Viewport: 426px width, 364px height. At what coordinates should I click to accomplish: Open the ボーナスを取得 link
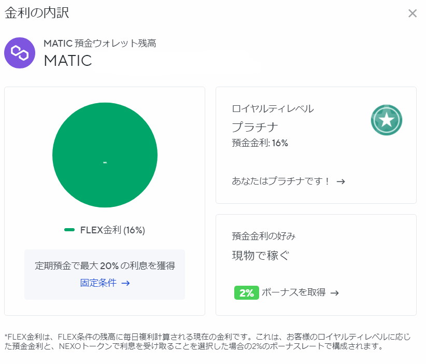point(294,293)
